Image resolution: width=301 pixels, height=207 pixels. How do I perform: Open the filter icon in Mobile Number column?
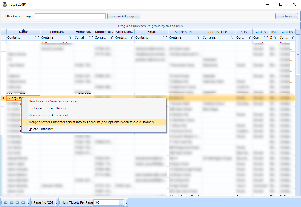pos(111,37)
